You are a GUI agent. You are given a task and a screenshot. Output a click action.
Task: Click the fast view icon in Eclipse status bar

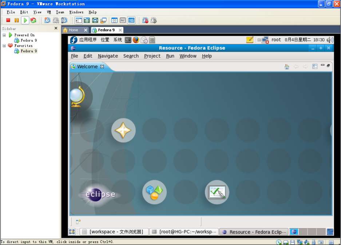78,222
